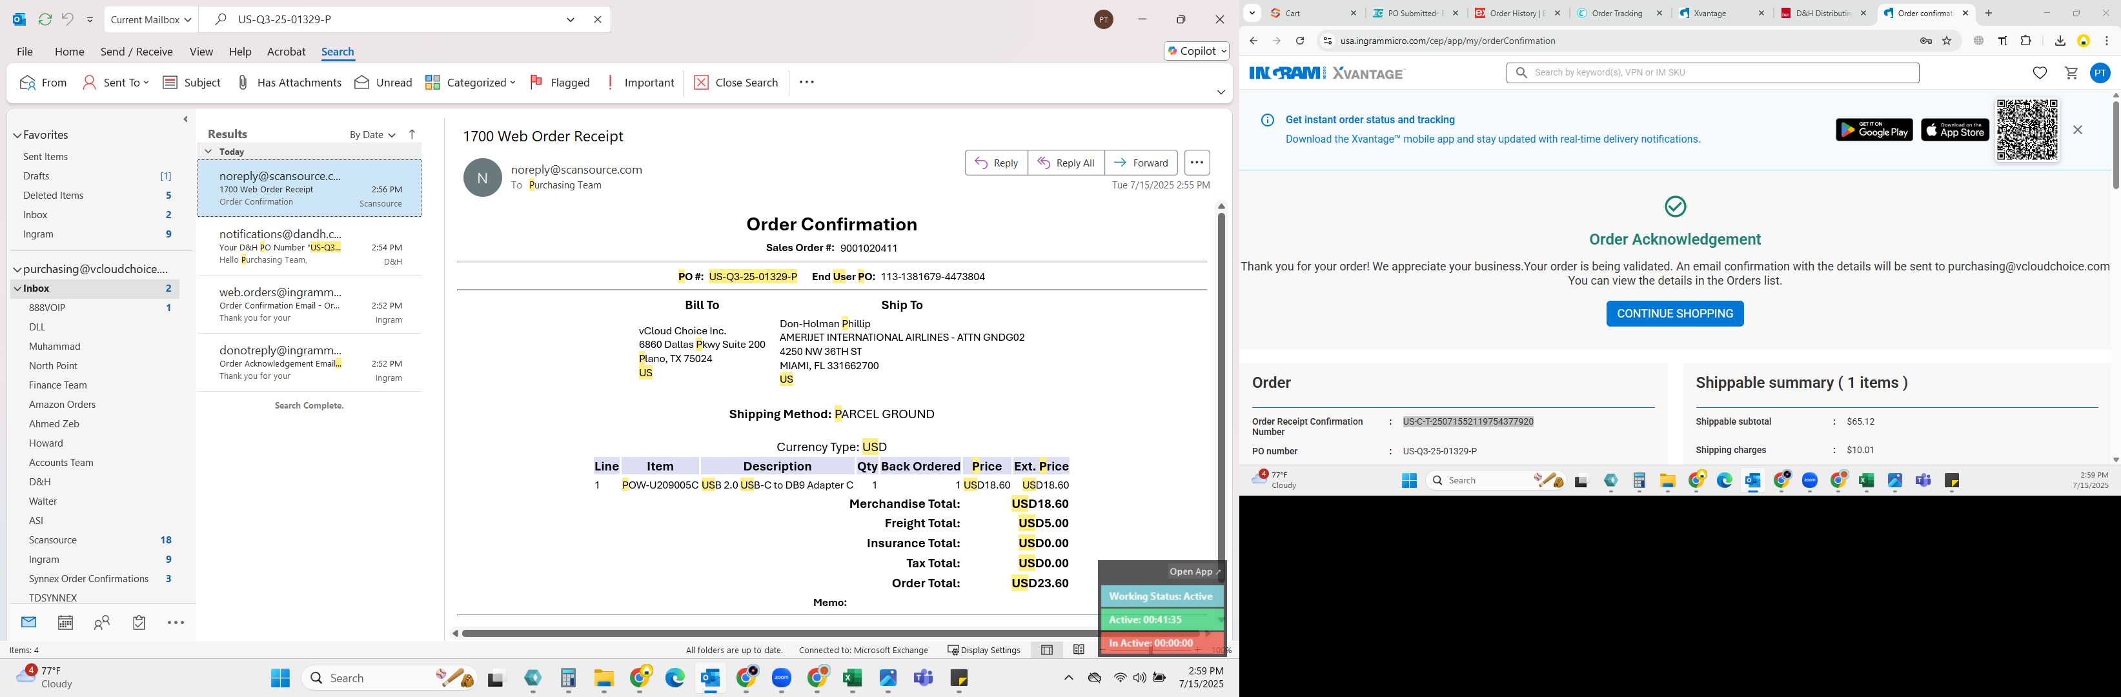This screenshot has width=2121, height=697.
Task: Reverse sort order arrow in Results
Action: tap(412, 134)
